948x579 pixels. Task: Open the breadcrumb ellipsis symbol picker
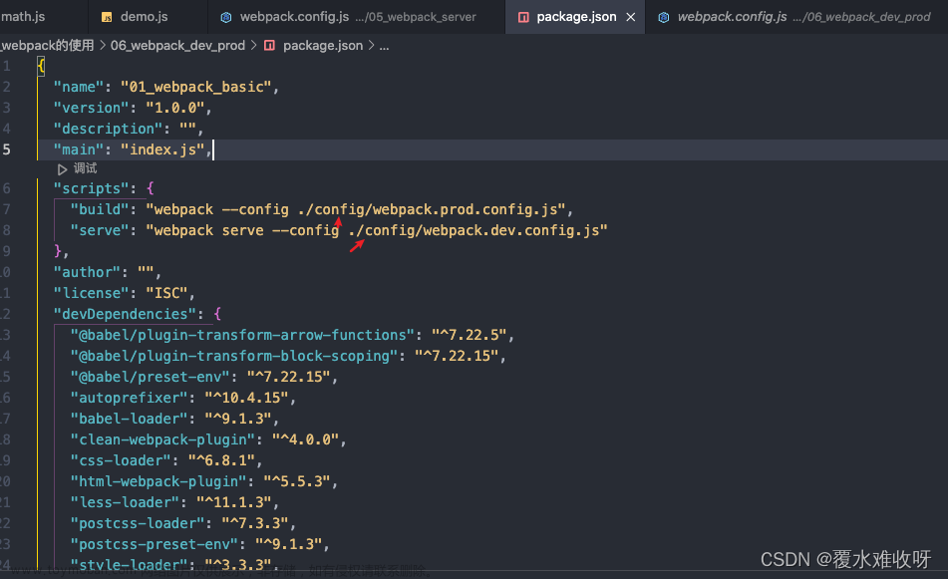point(384,46)
